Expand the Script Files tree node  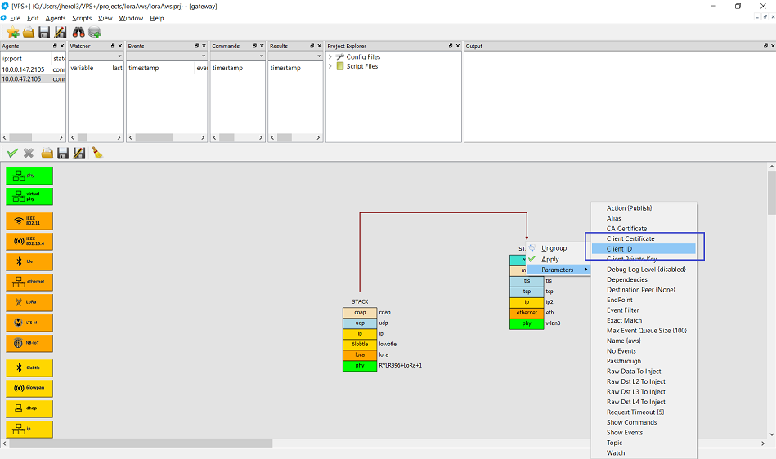point(331,67)
